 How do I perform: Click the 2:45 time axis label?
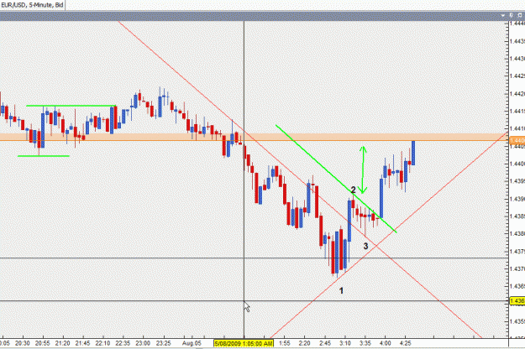coord(325,343)
